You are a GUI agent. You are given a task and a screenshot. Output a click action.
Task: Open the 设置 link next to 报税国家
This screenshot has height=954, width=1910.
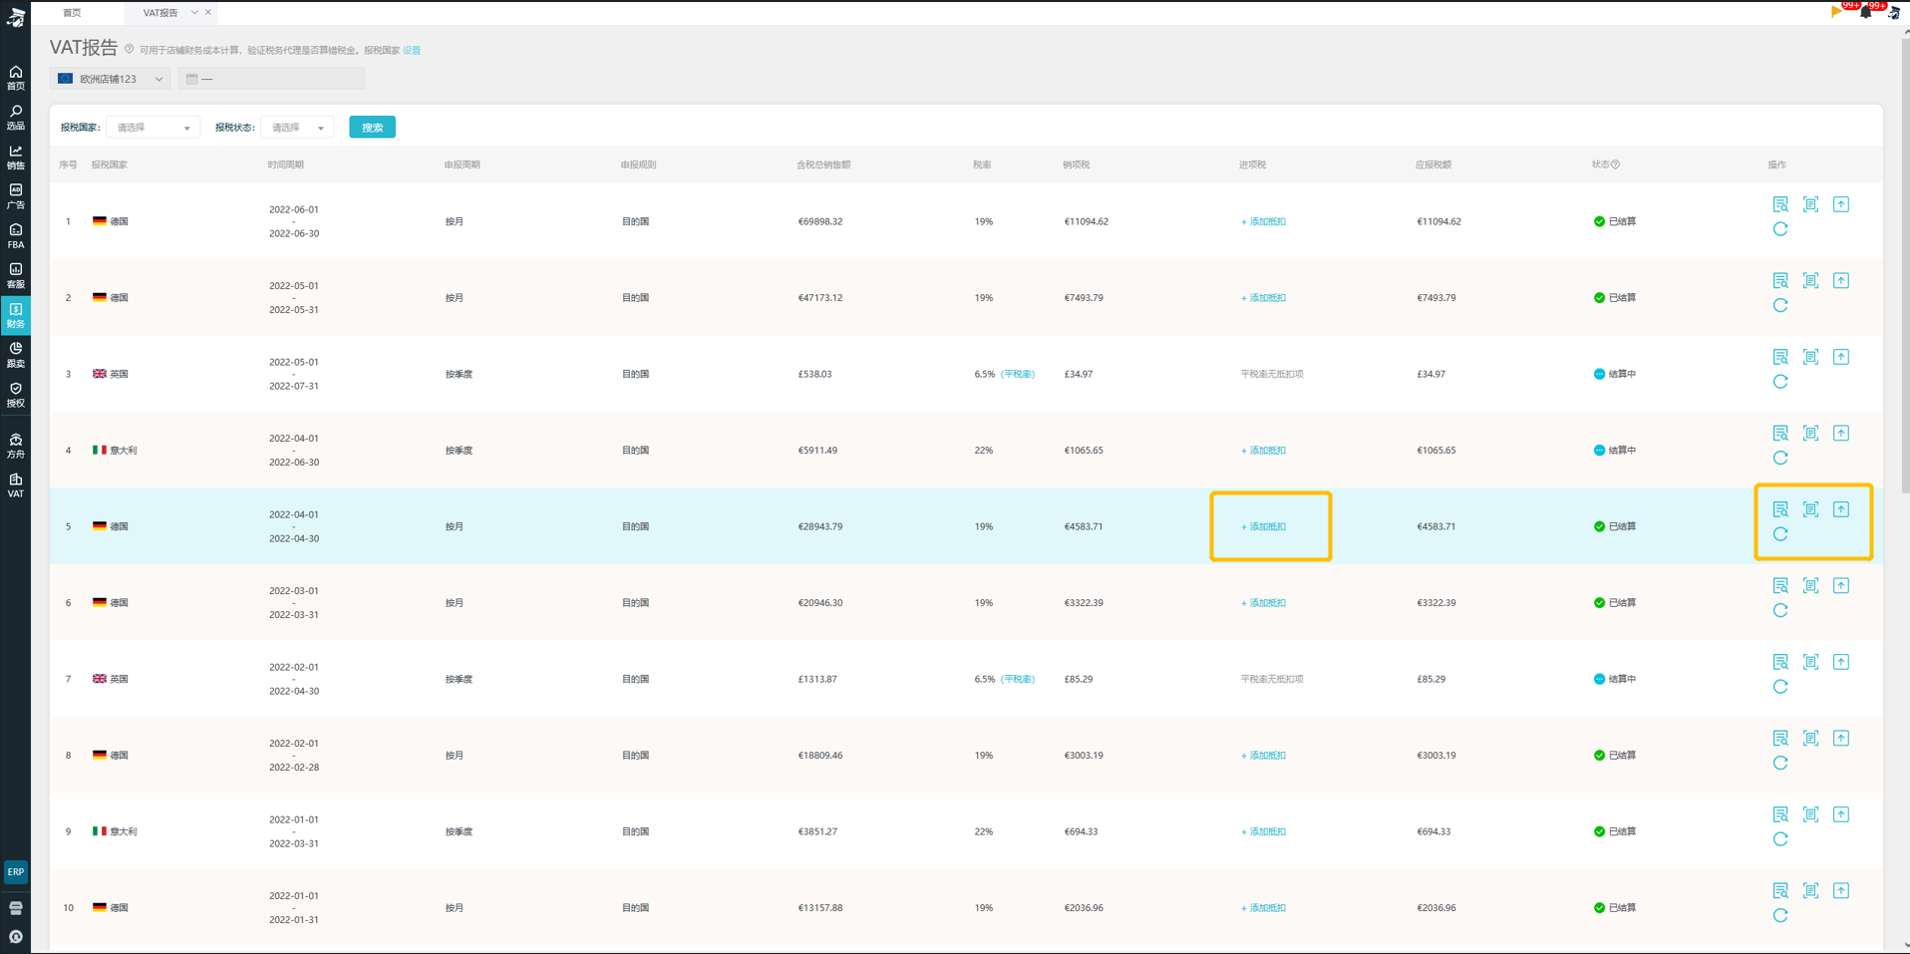tap(412, 50)
